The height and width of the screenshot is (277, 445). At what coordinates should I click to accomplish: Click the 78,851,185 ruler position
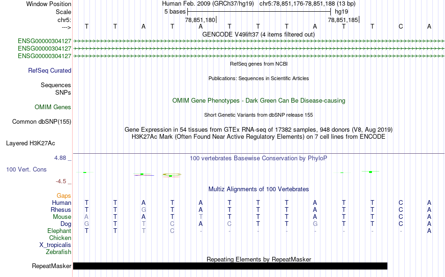pyautogui.click(x=343, y=20)
